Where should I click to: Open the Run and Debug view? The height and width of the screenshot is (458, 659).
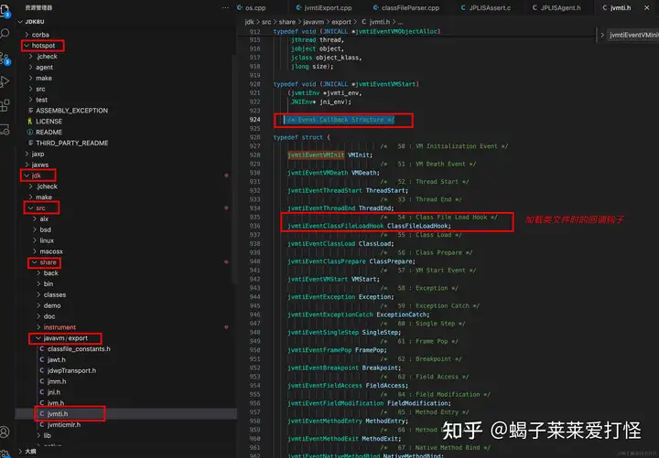tap(5, 81)
